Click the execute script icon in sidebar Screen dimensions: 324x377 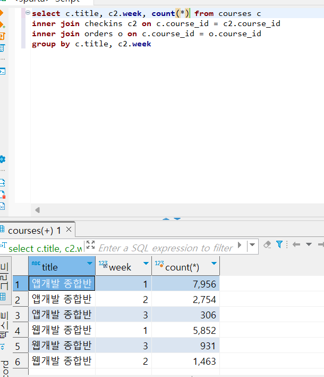(2, 36)
